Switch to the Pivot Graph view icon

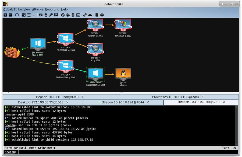point(23,15)
